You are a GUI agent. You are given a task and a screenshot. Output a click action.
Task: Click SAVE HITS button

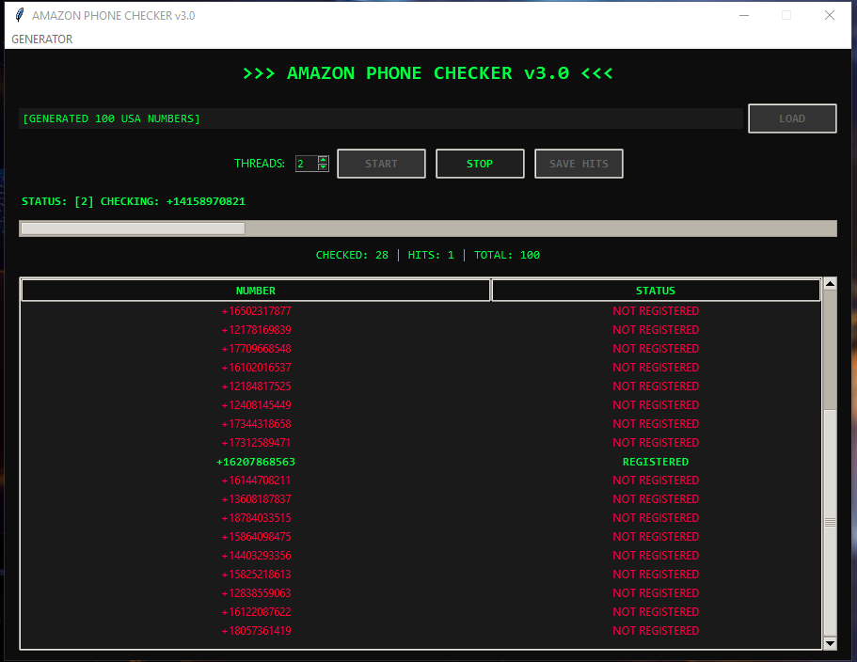[579, 164]
